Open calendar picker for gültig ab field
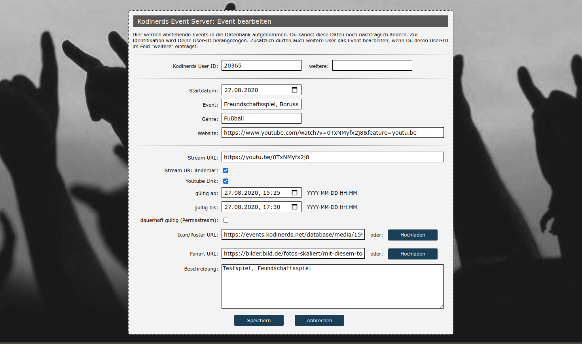 (x=294, y=193)
